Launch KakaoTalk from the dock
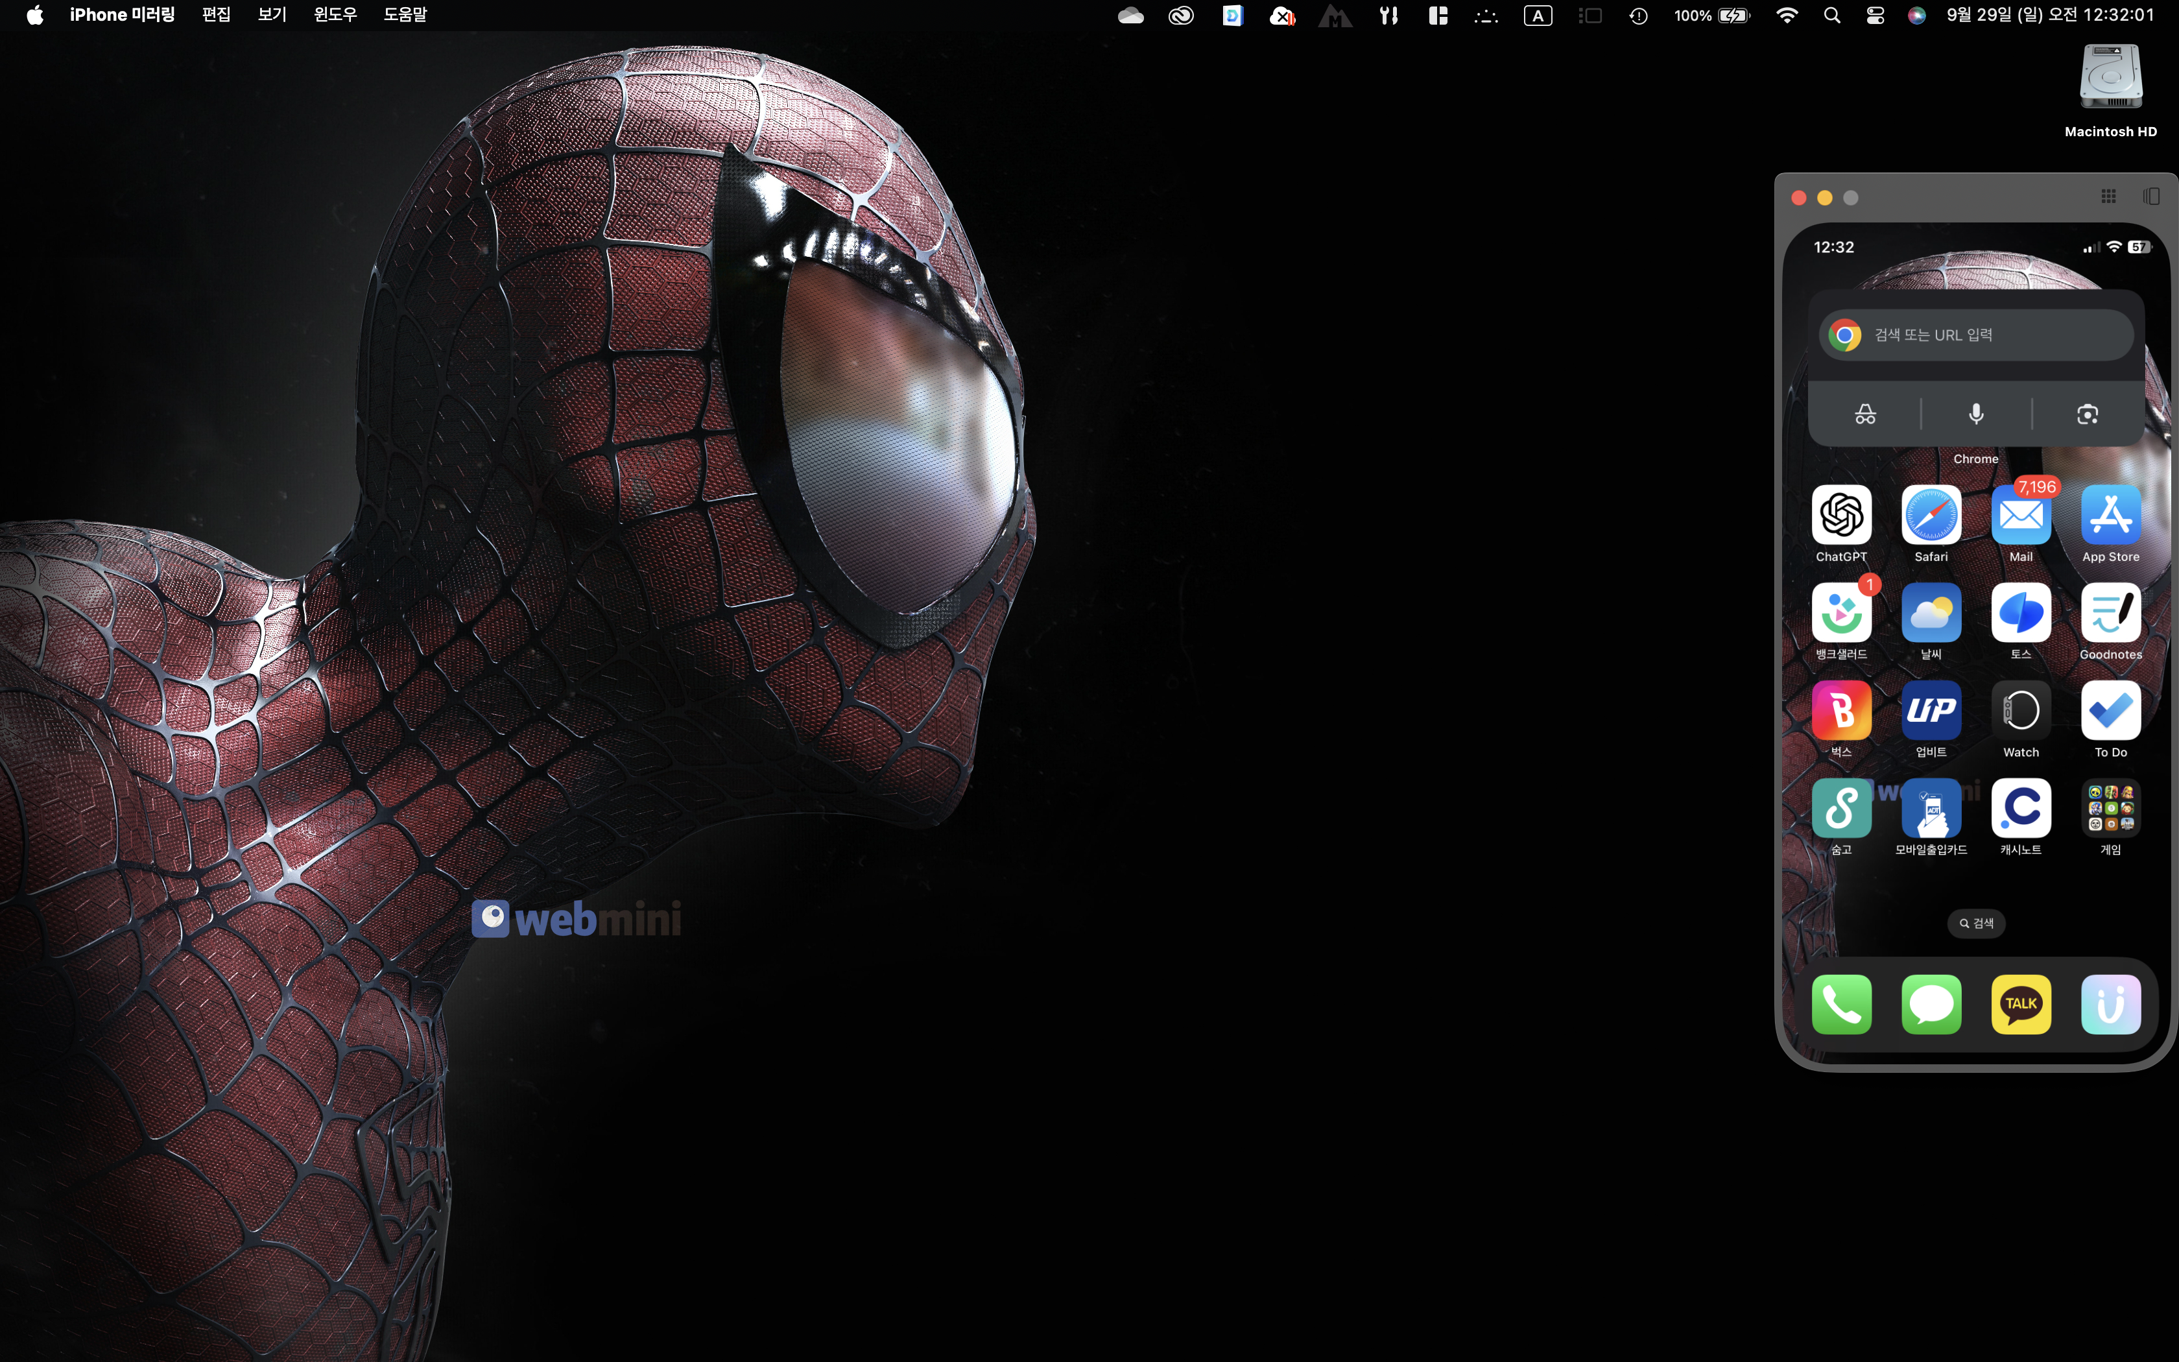The image size is (2179, 1362). (x=2021, y=1003)
